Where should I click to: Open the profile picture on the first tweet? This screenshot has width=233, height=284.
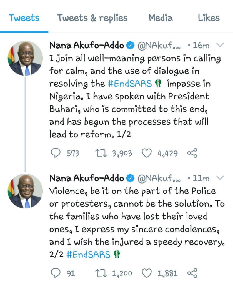[25, 59]
